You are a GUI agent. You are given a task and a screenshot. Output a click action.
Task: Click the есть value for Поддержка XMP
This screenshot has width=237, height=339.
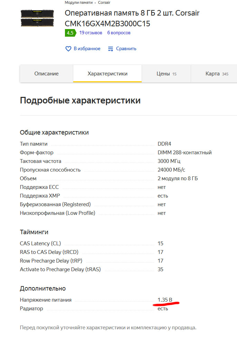(163, 196)
